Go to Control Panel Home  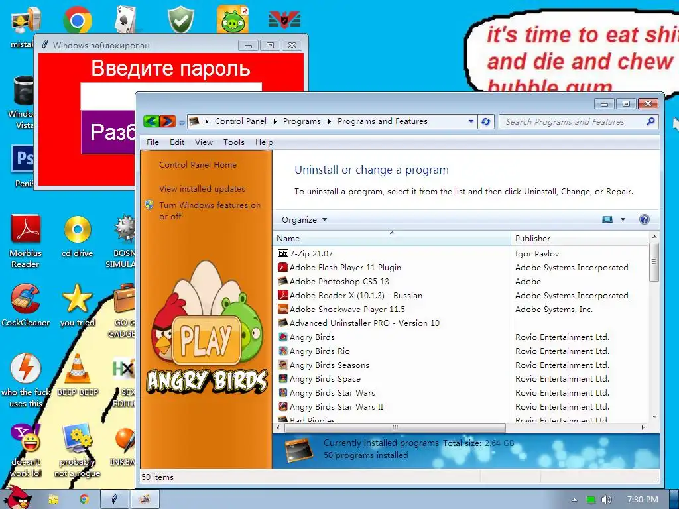point(198,165)
